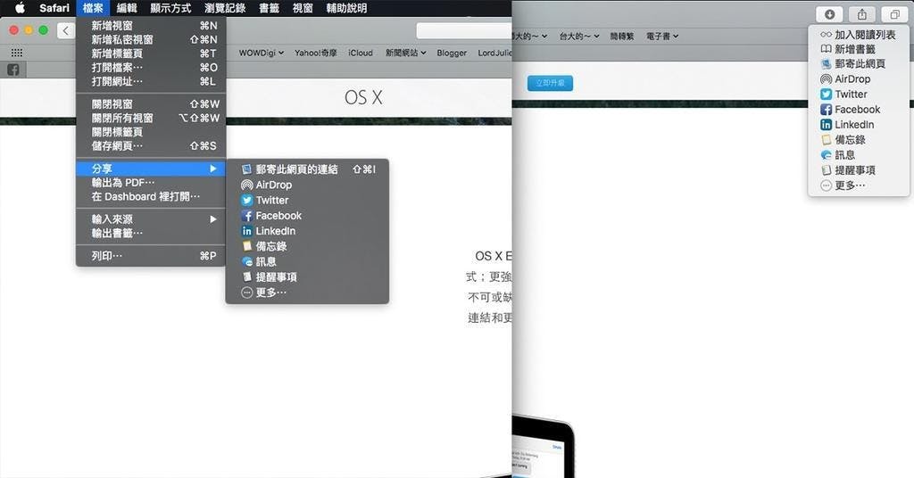Screen dimensions: 914x478
Task: Click 更多⋯ icon in share popup
Action: pos(826,185)
